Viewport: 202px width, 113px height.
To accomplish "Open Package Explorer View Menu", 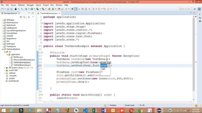I will coord(33,17).
